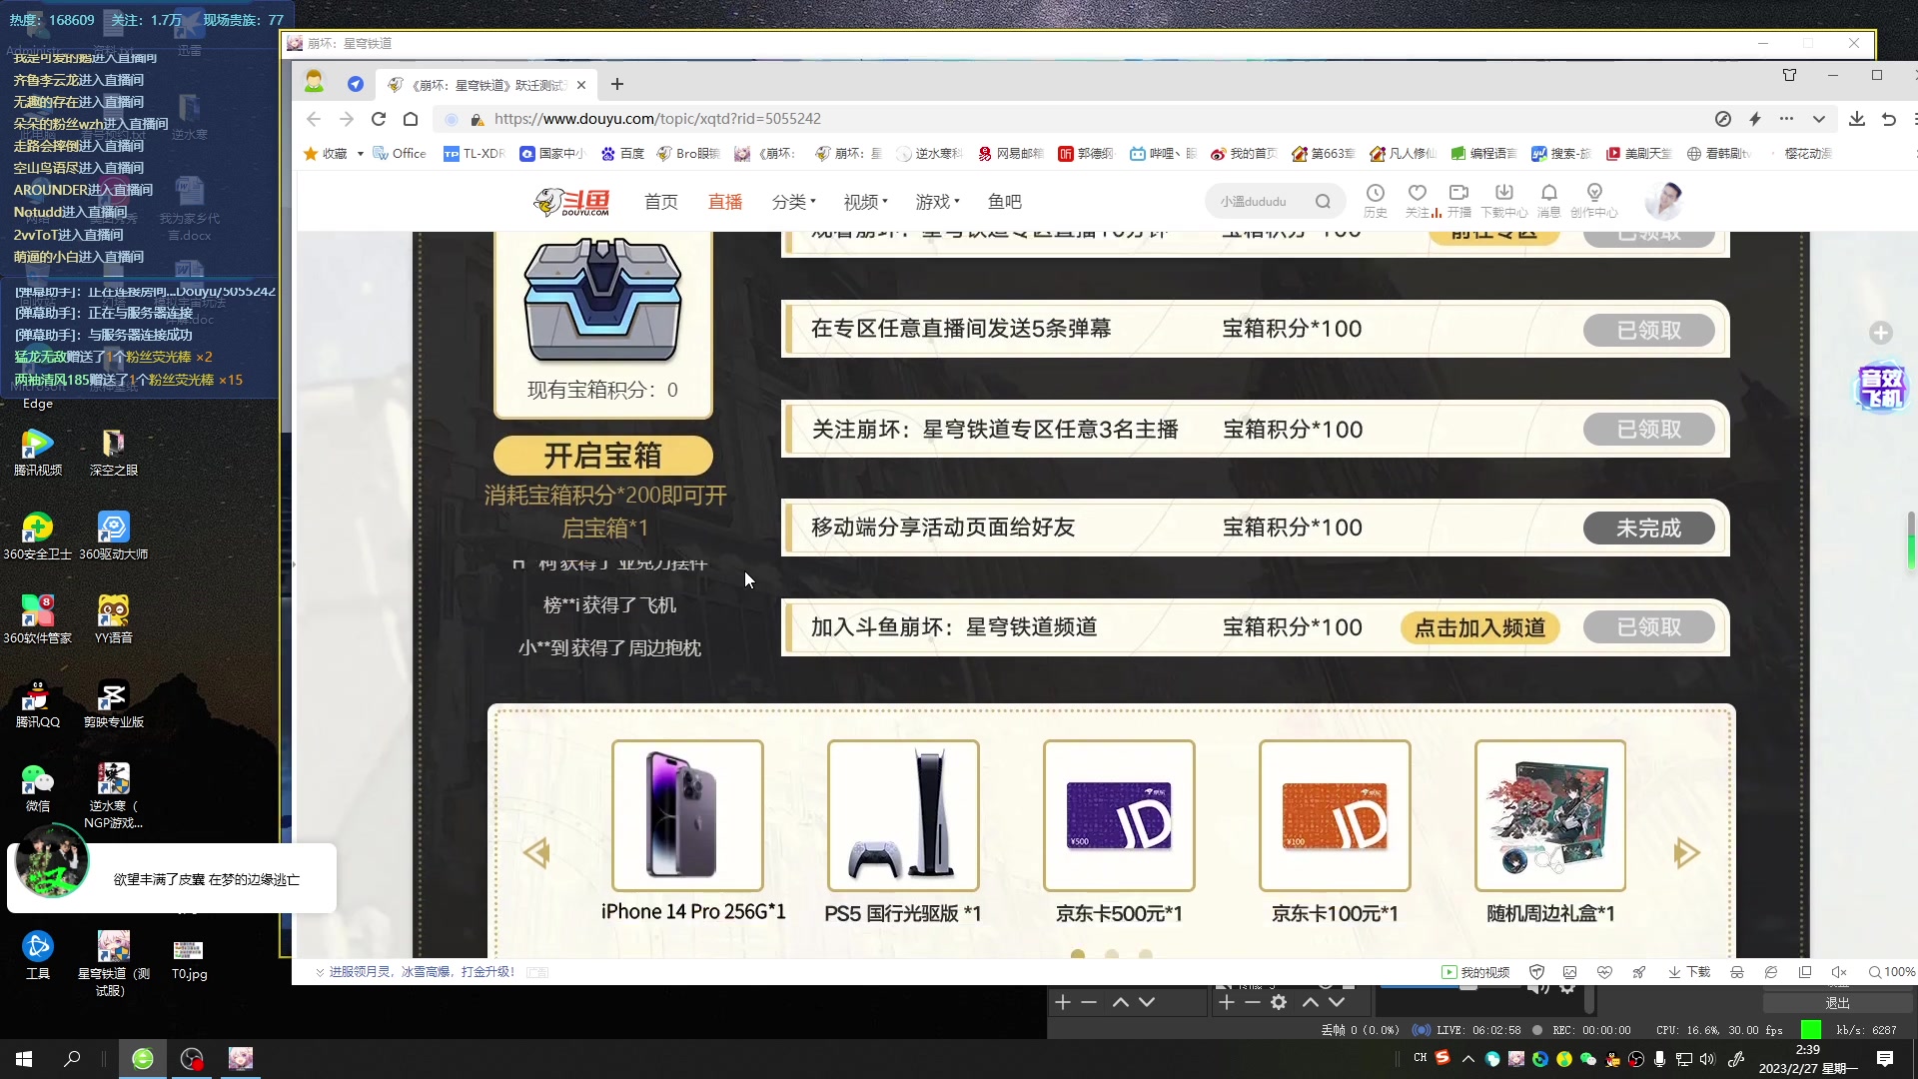This screenshot has width=1918, height=1079.
Task: Click the 点击加入频道 button
Action: (1480, 627)
